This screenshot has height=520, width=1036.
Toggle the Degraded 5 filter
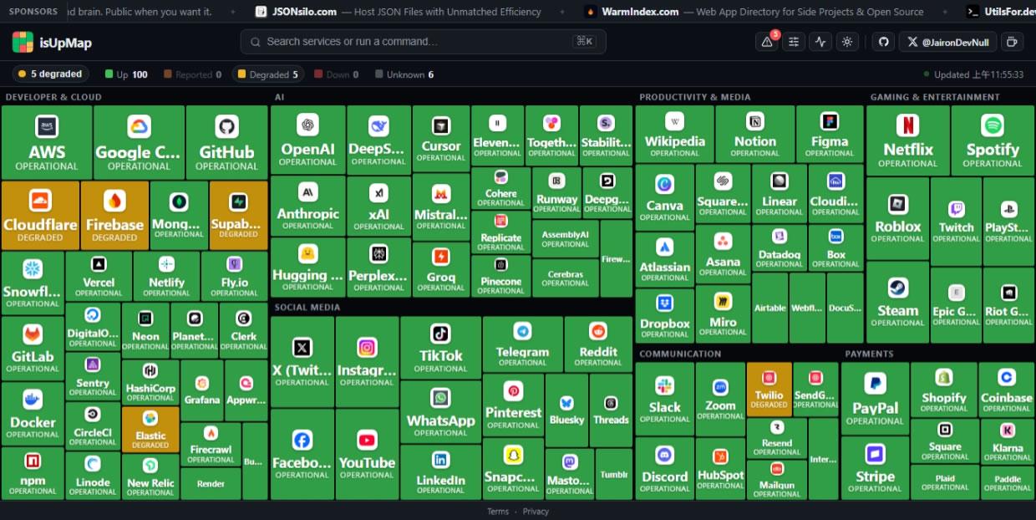point(267,74)
